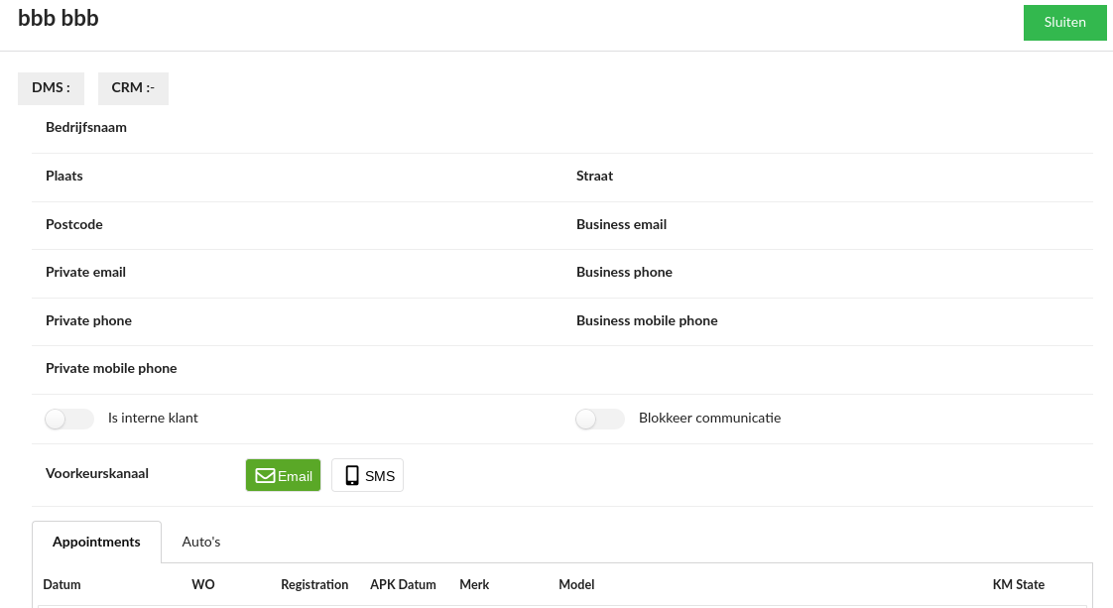Click the Is interne klant text
1113x608 pixels.
click(x=153, y=418)
